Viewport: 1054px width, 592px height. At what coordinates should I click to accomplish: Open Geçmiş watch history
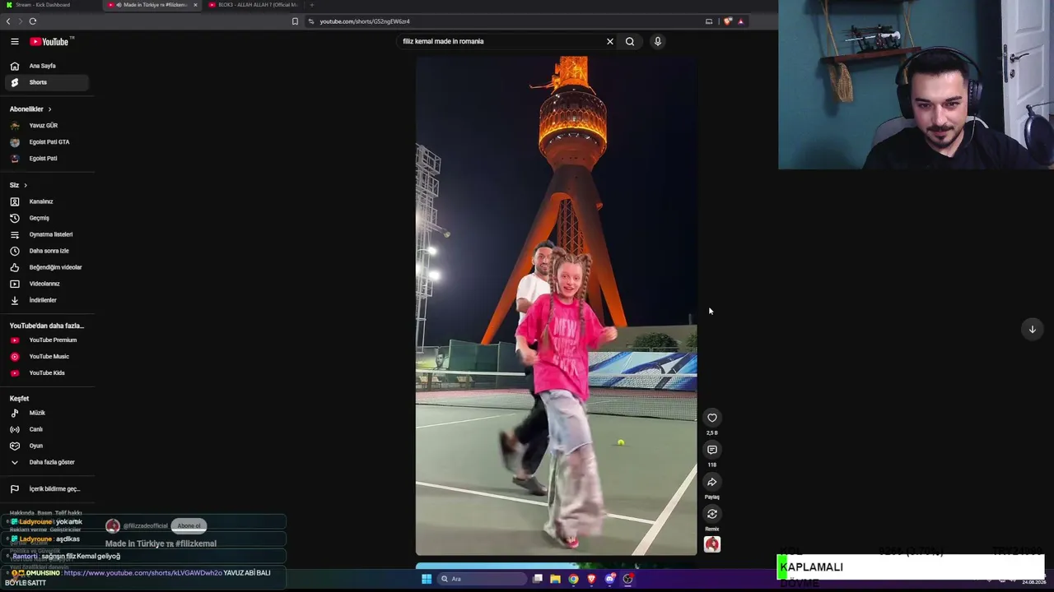pyautogui.click(x=48, y=218)
